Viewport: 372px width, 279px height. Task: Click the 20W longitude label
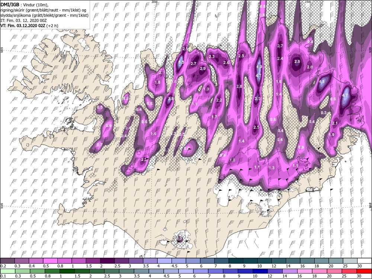[154, 2]
